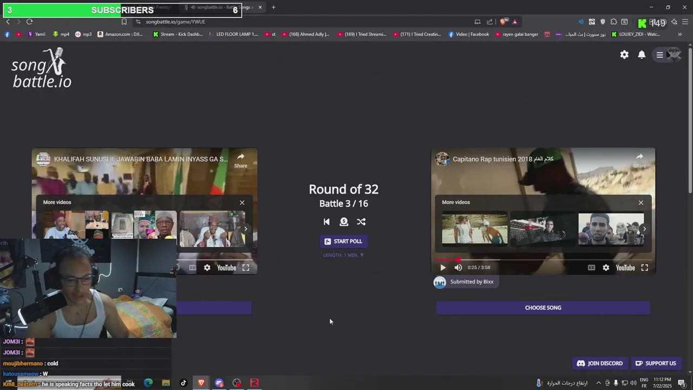This screenshot has width=693, height=390.
Task: Shuffle battles using the crossed-arrows icon
Action: (361, 222)
